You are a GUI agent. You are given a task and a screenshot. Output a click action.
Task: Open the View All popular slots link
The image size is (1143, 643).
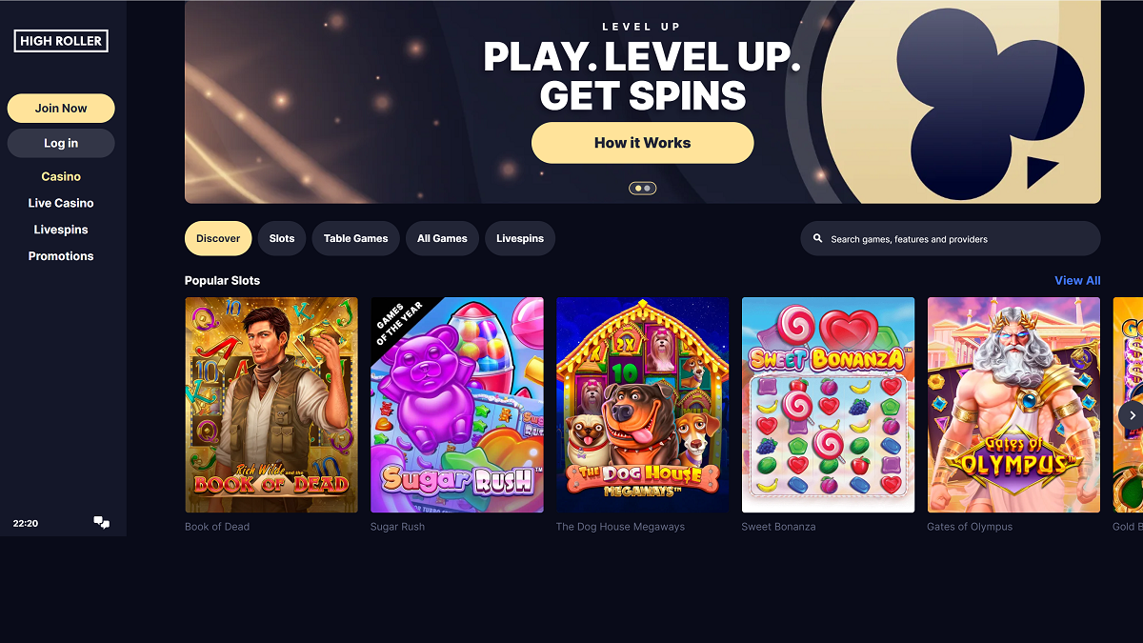coord(1077,280)
